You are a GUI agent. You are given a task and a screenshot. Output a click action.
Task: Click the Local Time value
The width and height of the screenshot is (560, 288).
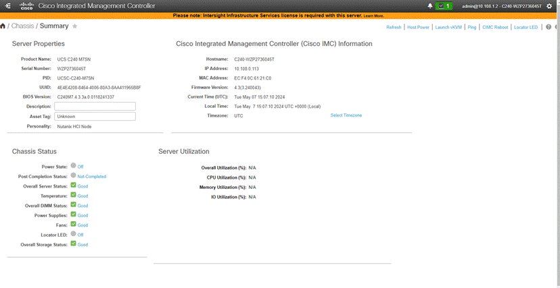point(277,107)
